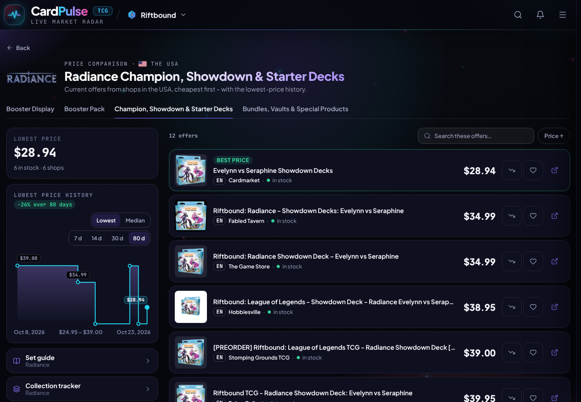Click the CardPulse heartbeat logo icon
This screenshot has width=581, height=402.
pyautogui.click(x=14, y=15)
